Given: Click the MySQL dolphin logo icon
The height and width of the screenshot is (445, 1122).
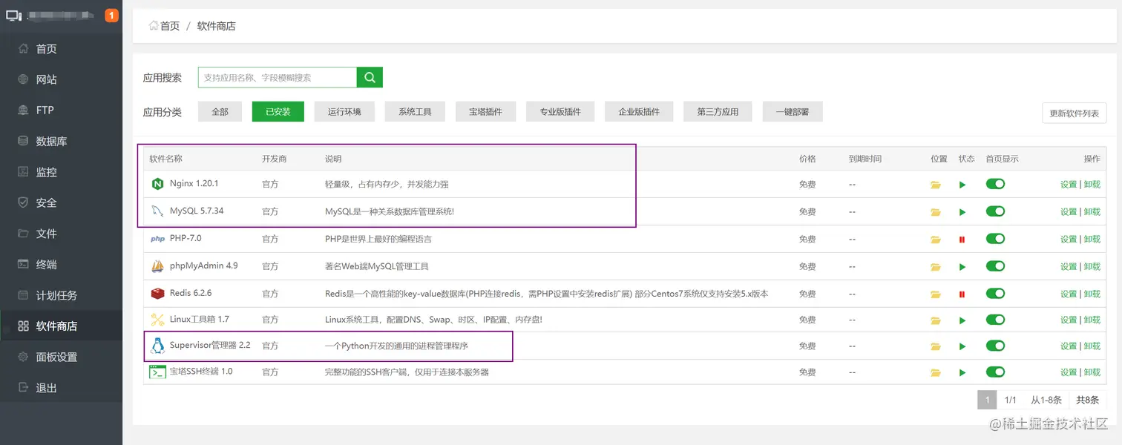Looking at the screenshot, I should pos(157,211).
